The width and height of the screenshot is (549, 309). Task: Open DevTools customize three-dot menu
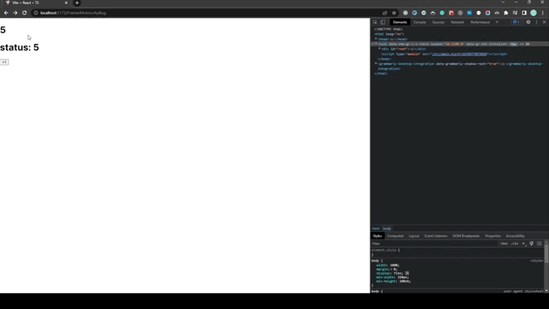(537, 22)
